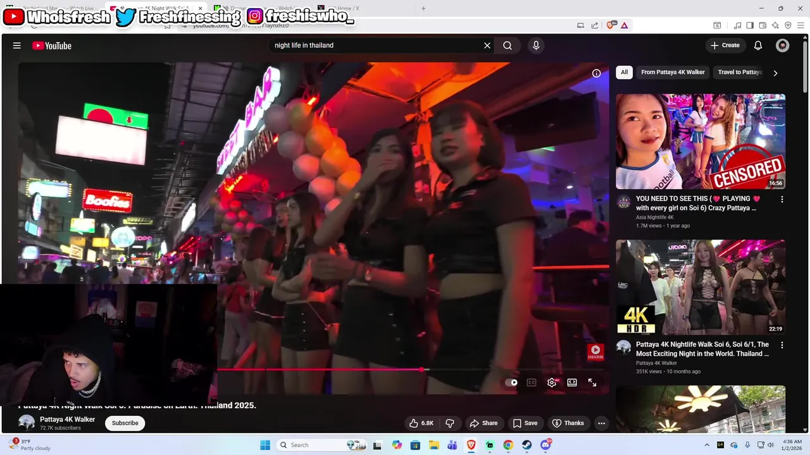The height and width of the screenshot is (455, 810).
Task: Open more actions (three dots) under video
Action: (602, 423)
